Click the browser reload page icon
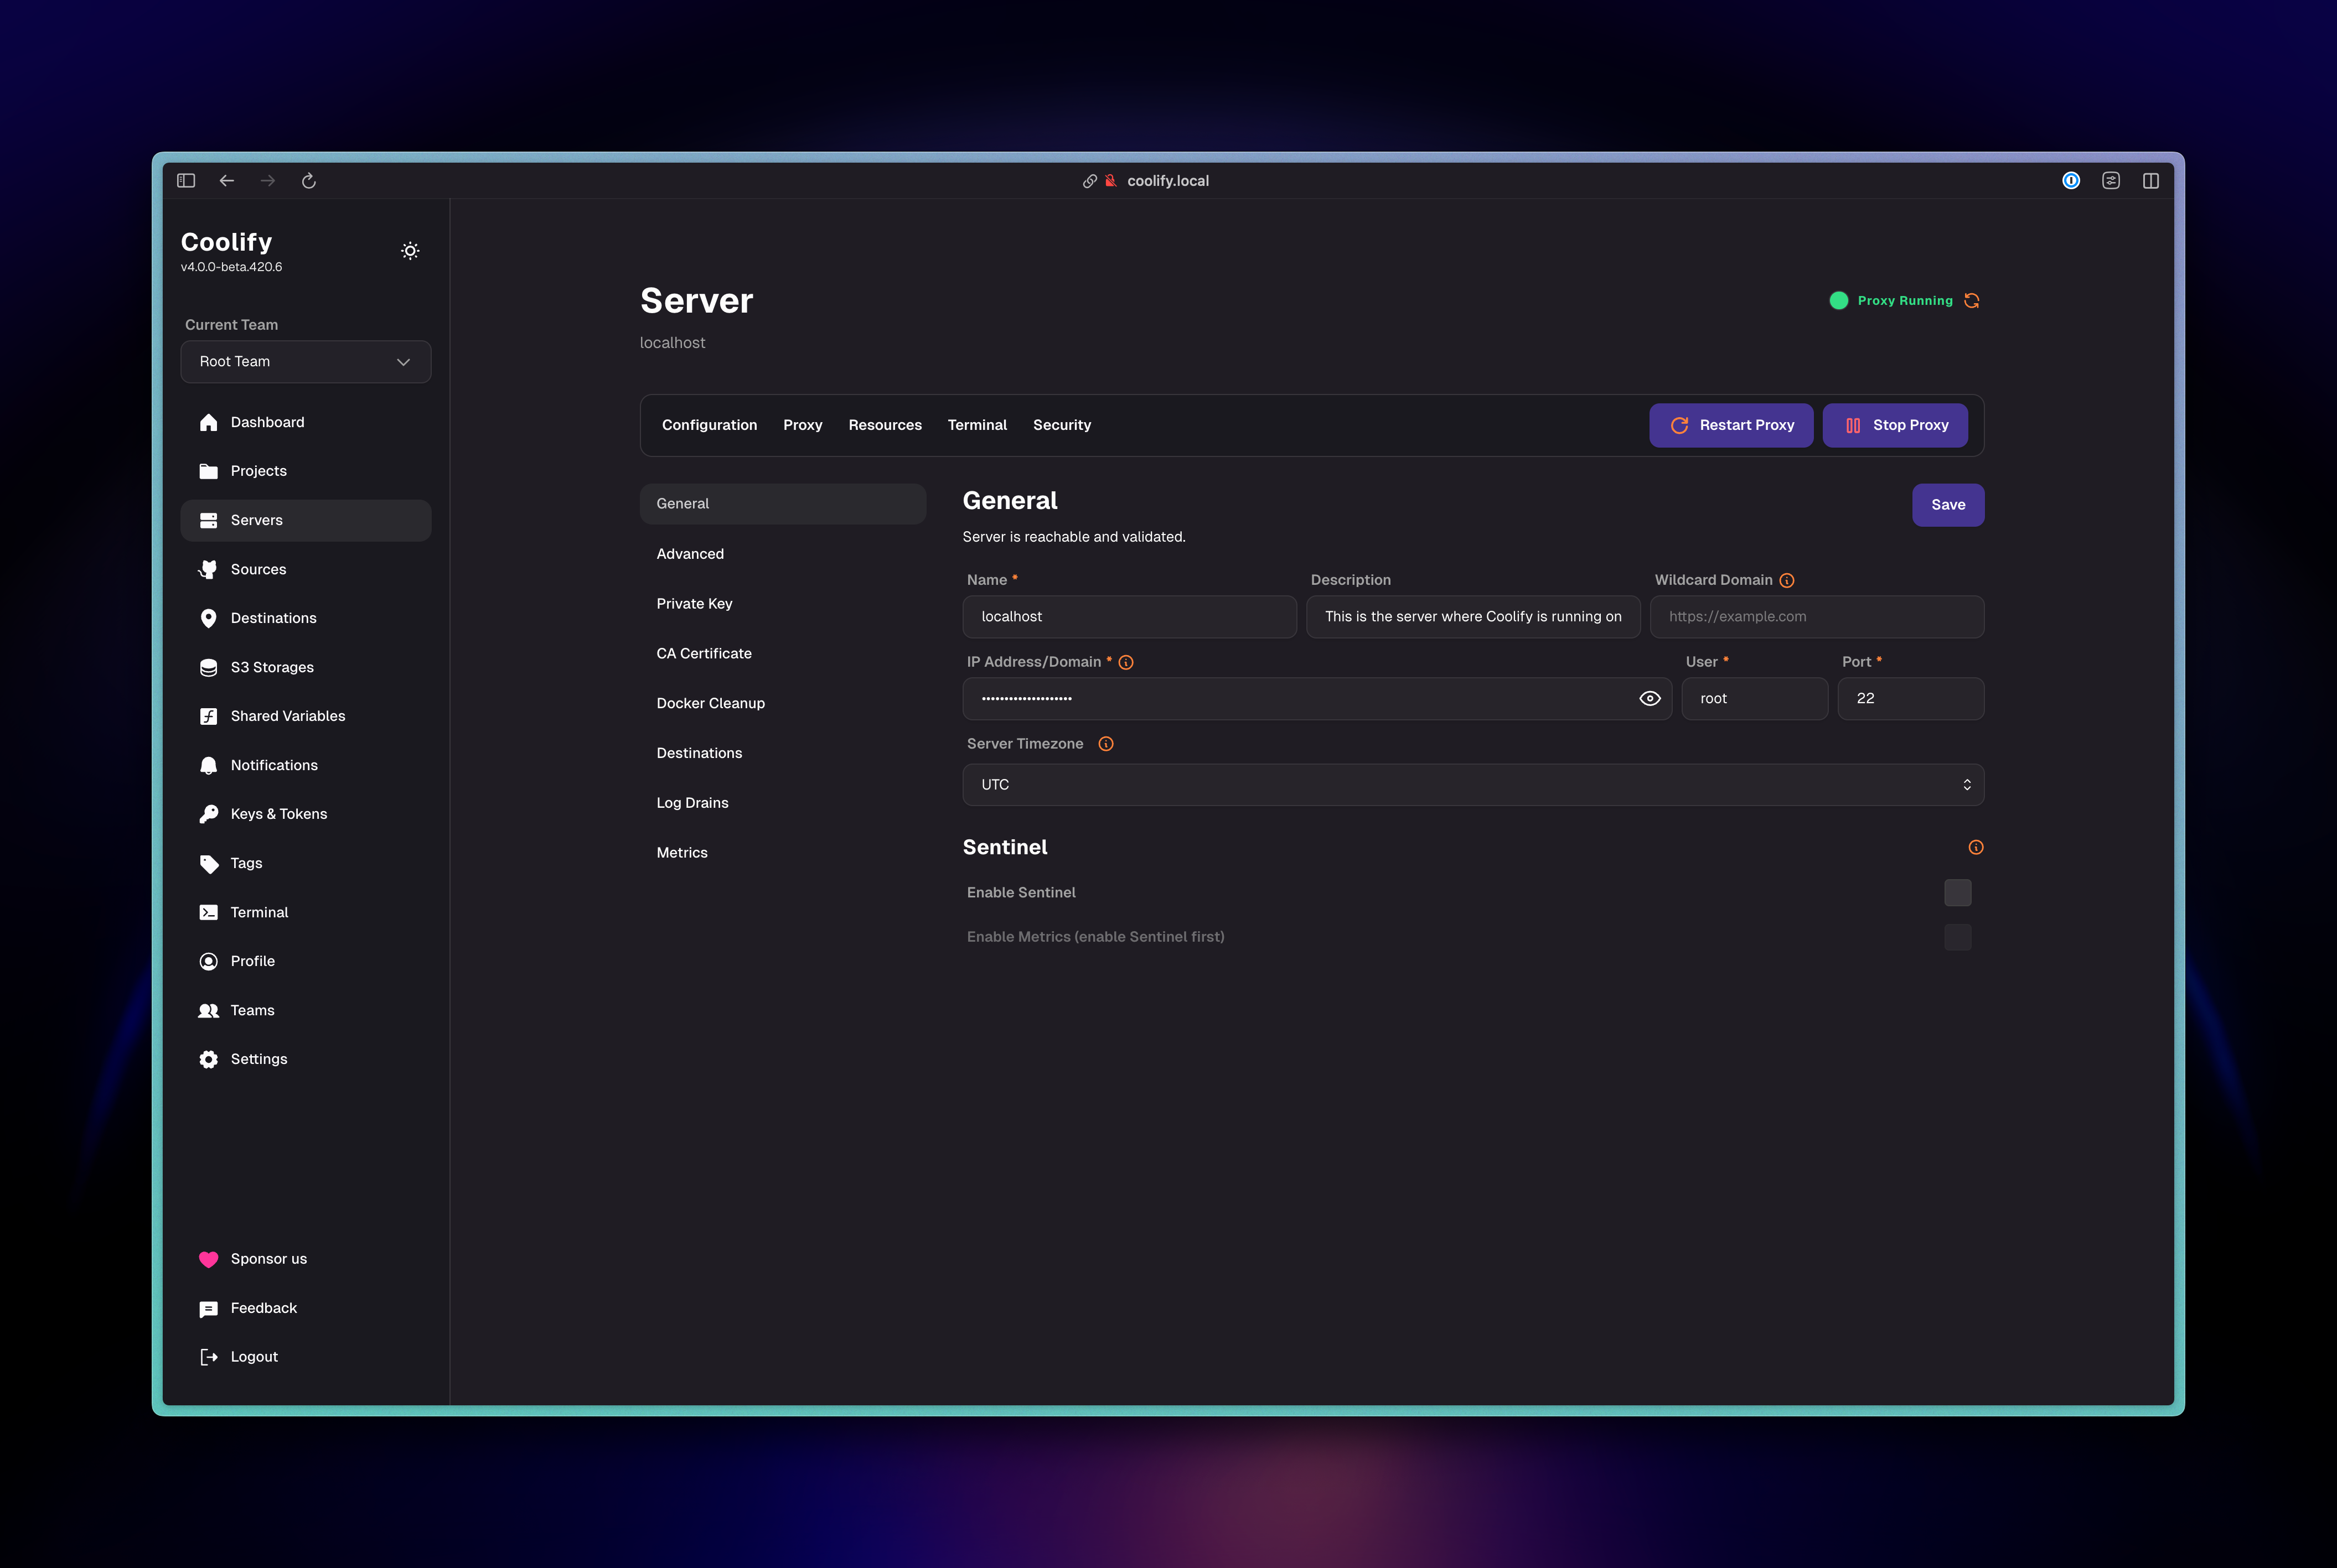This screenshot has height=1568, width=2337. click(309, 181)
